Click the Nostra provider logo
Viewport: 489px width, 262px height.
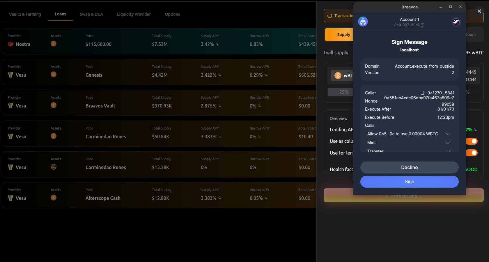10,44
